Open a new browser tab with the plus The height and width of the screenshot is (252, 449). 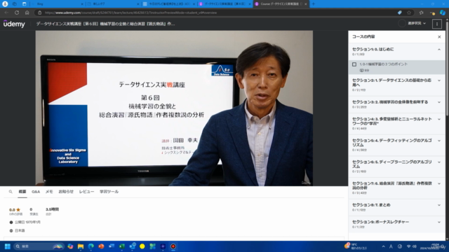point(314,4)
